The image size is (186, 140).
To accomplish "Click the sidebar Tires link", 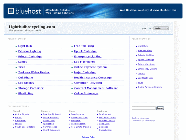I will (x=140, y=82).
